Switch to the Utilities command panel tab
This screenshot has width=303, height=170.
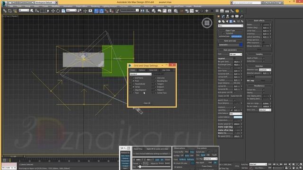(x=241, y=17)
